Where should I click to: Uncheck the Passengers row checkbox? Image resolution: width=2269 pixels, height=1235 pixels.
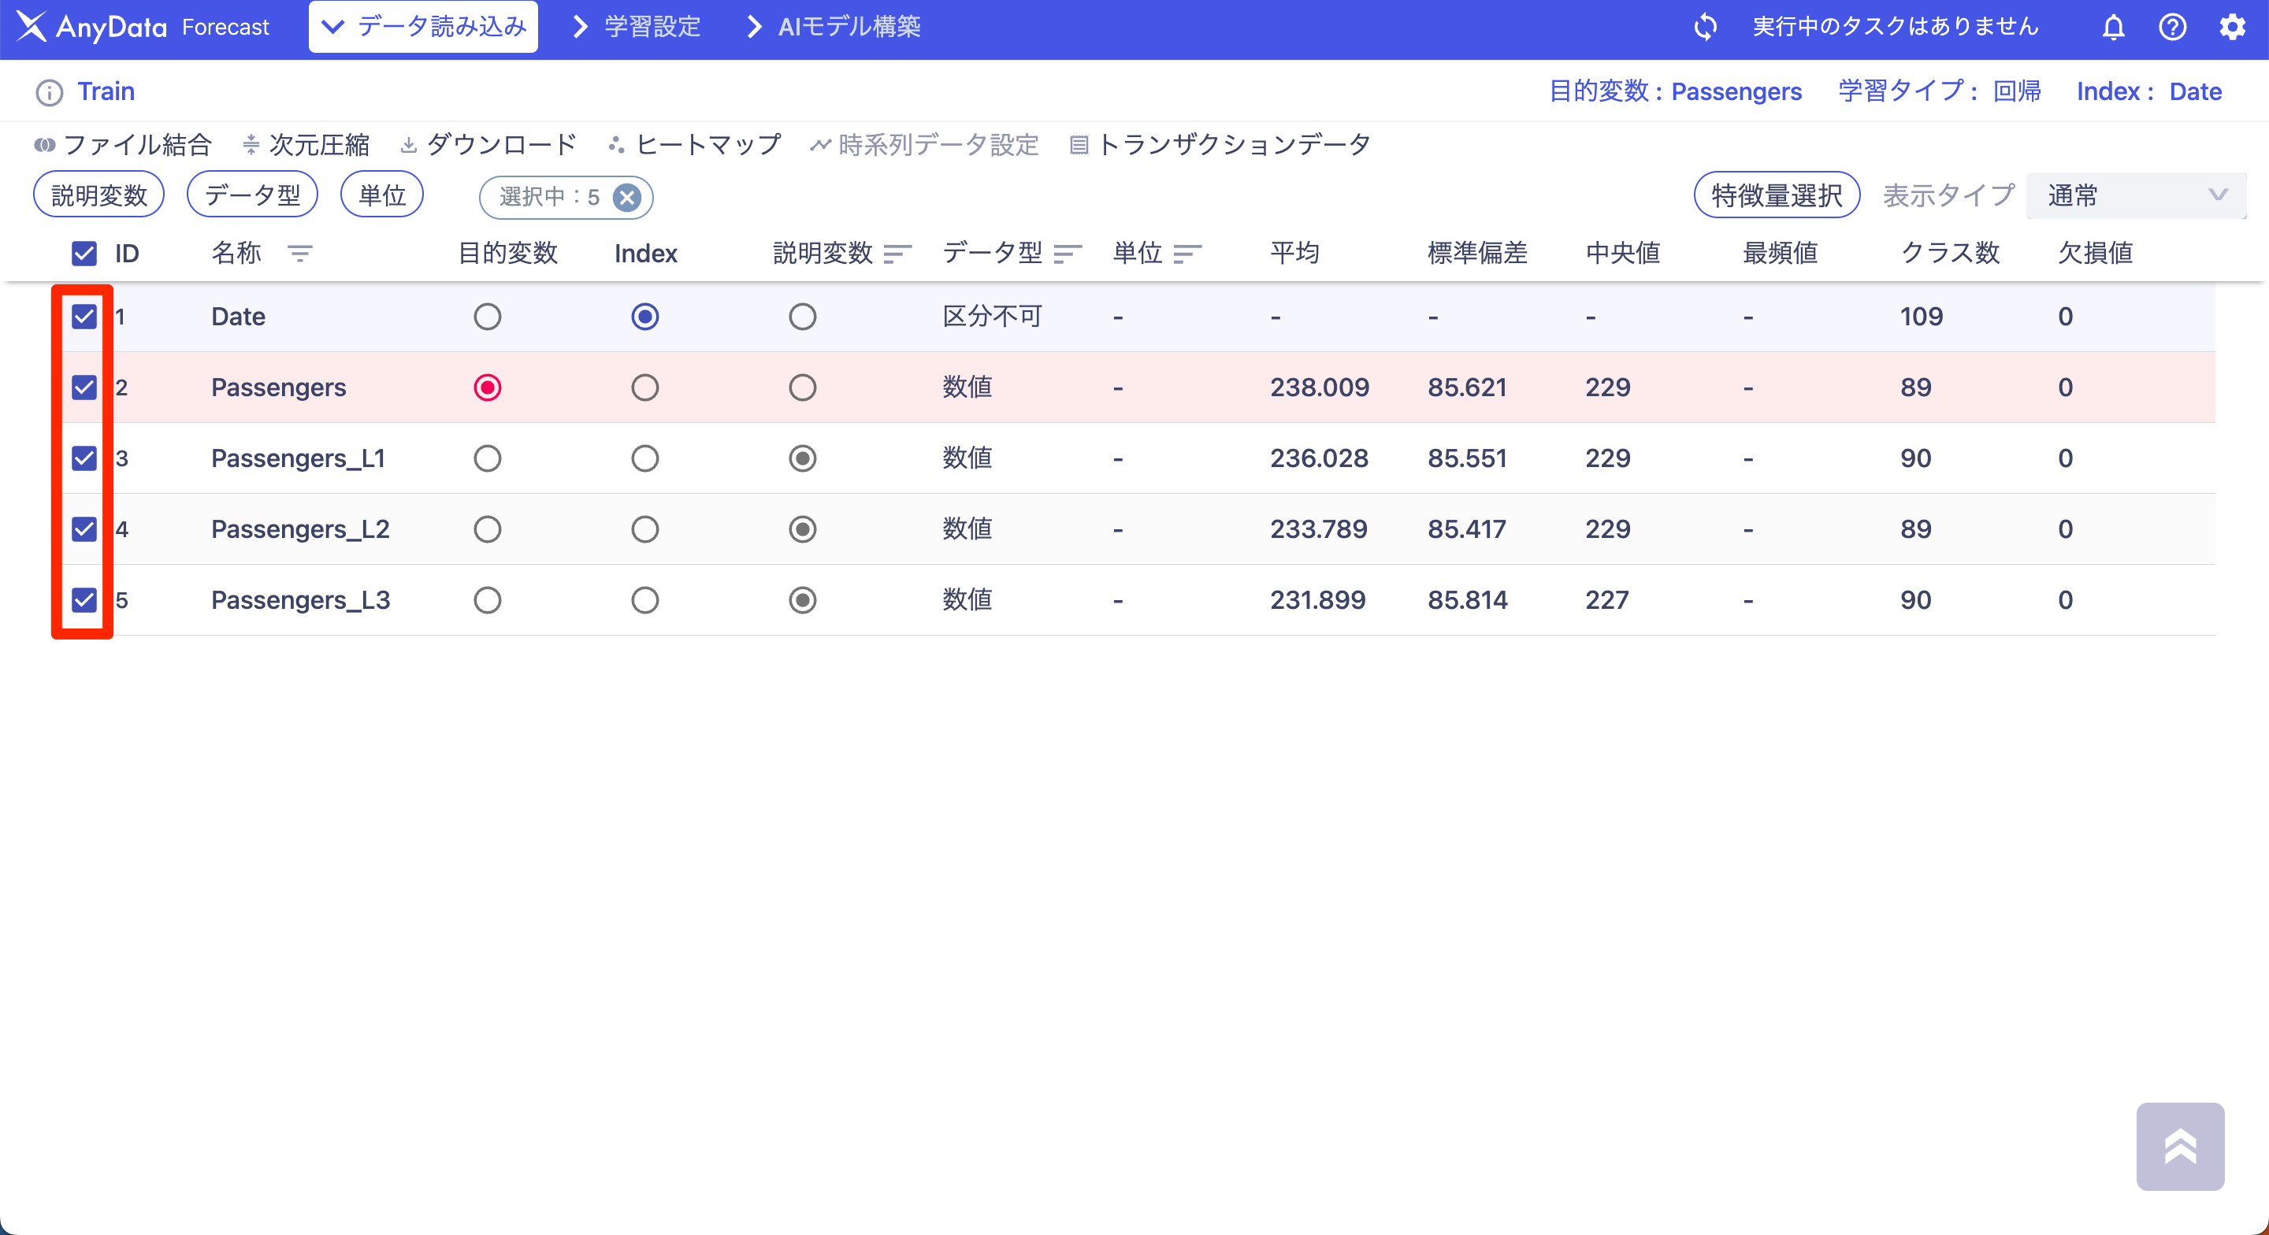(84, 388)
